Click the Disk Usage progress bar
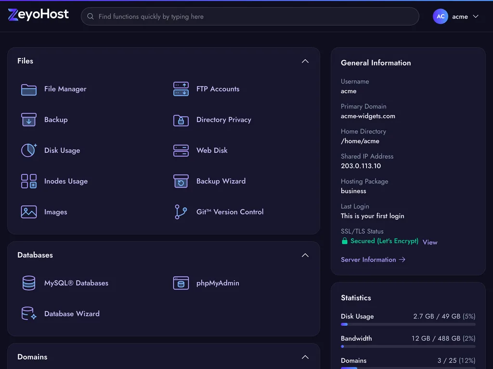This screenshot has height=369, width=493. [x=408, y=324]
